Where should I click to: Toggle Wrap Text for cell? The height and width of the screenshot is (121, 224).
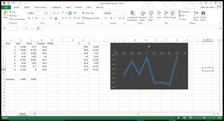coord(88,13)
